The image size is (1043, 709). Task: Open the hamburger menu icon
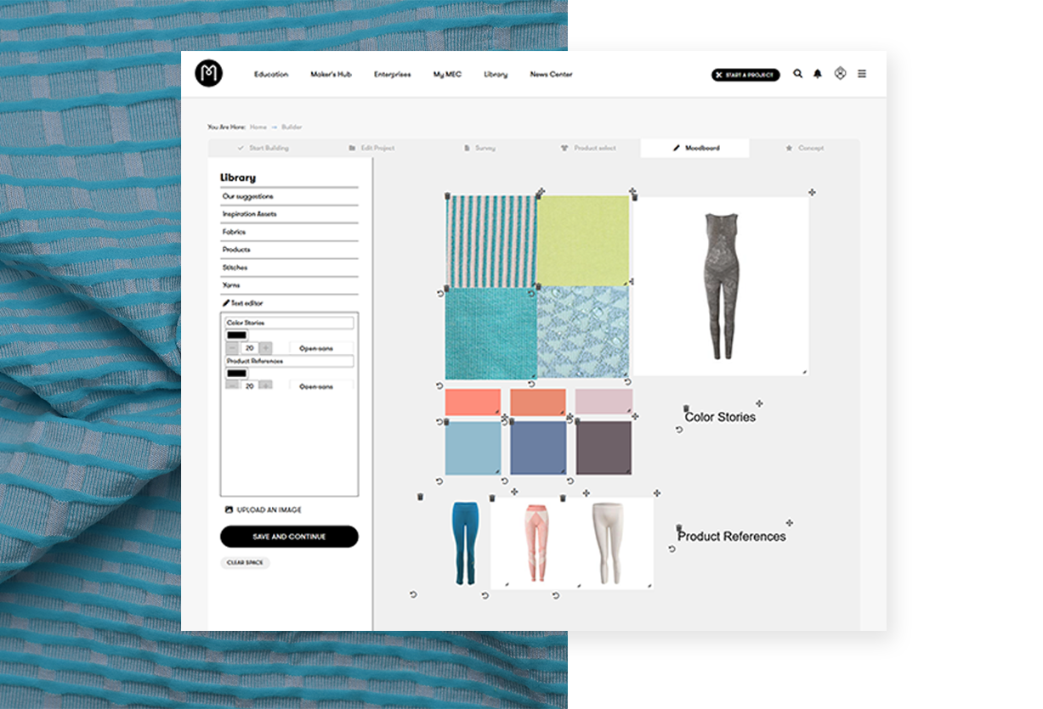coord(861,75)
